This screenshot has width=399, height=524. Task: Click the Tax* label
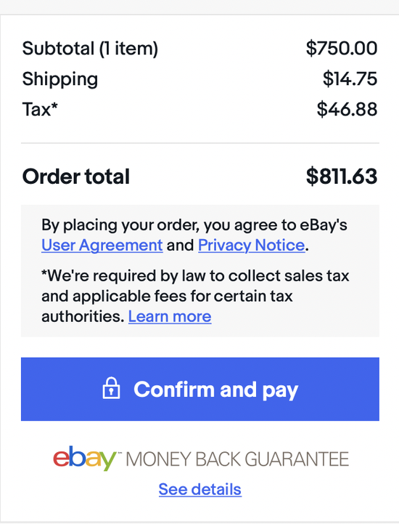[40, 109]
